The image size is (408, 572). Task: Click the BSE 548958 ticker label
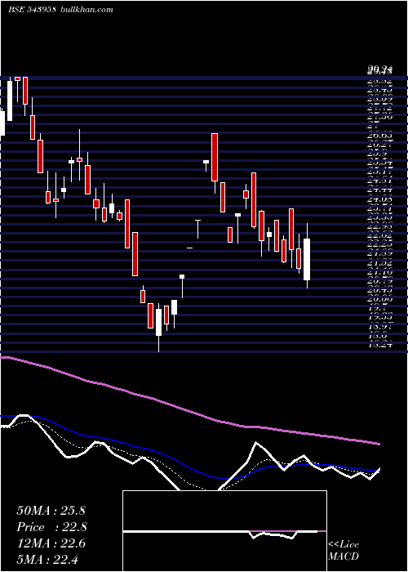pyautogui.click(x=32, y=10)
